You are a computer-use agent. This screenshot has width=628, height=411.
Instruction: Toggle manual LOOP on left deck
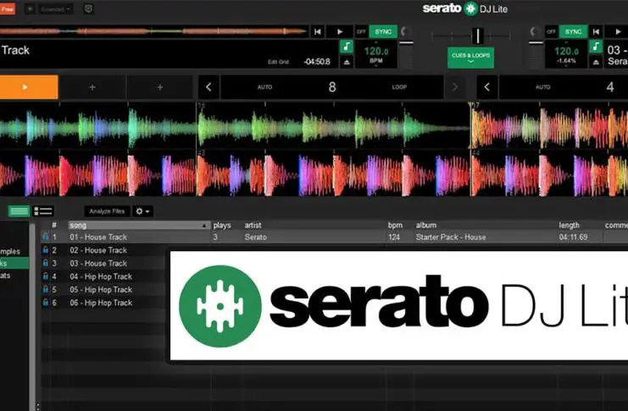click(399, 87)
